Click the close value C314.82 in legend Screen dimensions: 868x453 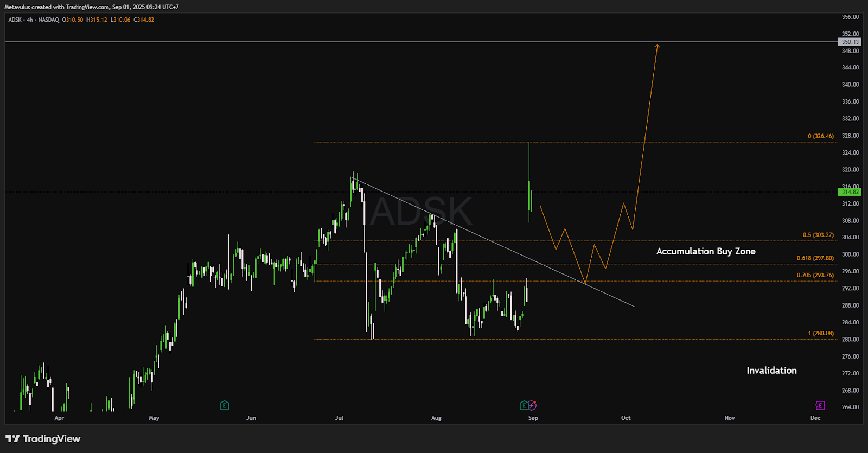click(x=144, y=20)
